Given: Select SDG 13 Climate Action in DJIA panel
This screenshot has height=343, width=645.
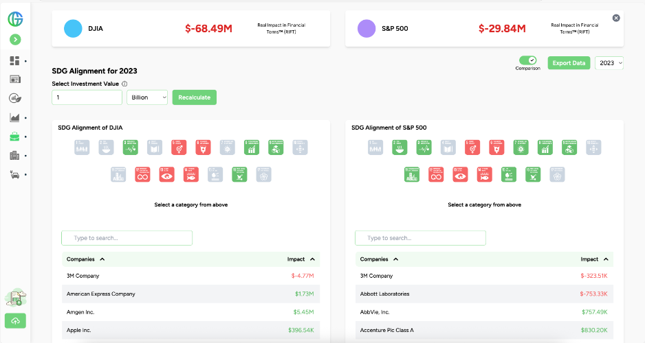Looking at the screenshot, I should point(167,174).
